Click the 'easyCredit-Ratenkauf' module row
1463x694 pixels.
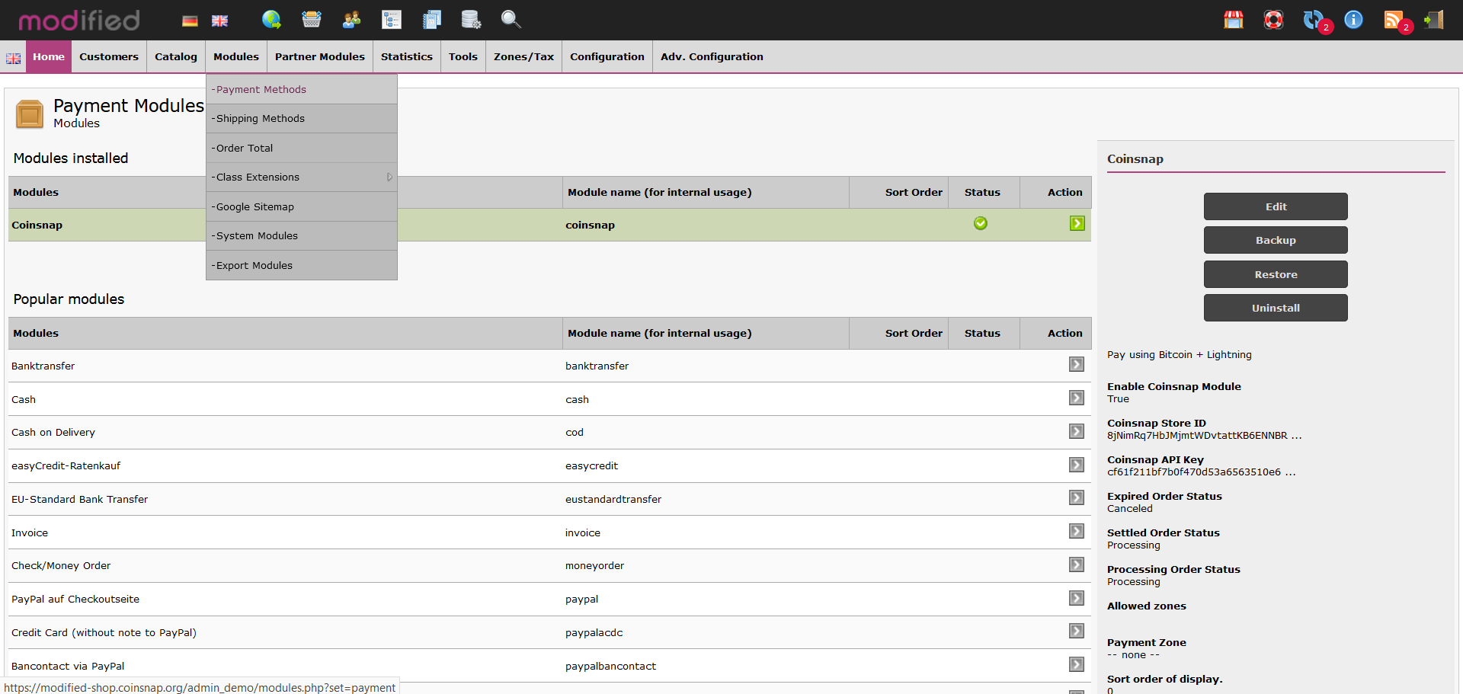point(549,465)
